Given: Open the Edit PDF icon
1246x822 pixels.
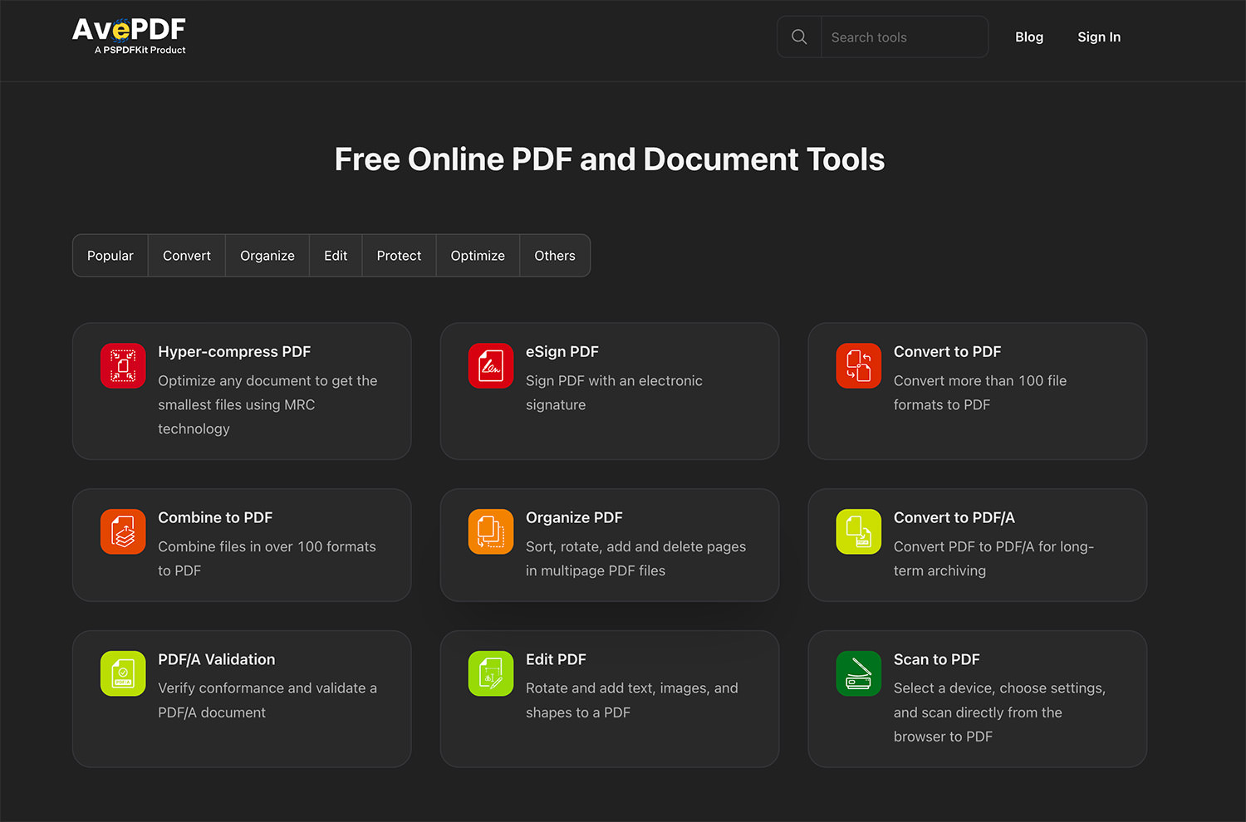Looking at the screenshot, I should pyautogui.click(x=491, y=673).
